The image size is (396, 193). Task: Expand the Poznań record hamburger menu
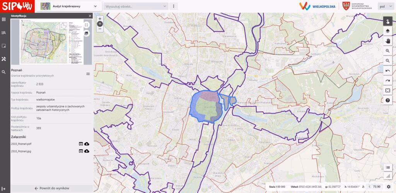pos(88,74)
